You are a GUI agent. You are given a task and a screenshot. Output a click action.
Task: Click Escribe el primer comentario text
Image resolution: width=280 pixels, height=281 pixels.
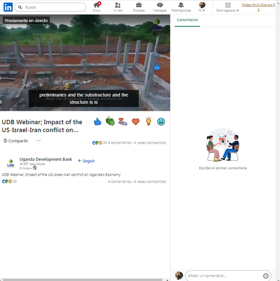tap(223, 168)
